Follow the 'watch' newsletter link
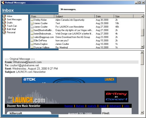The height and width of the screenshot is (118, 146). pyautogui.click(x=92, y=106)
